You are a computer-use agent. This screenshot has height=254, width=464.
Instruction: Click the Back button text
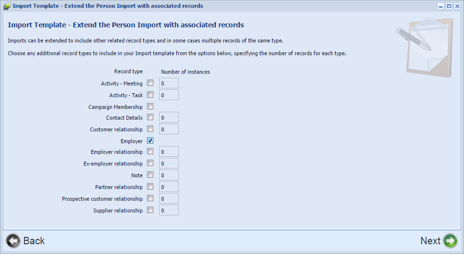coord(34,241)
